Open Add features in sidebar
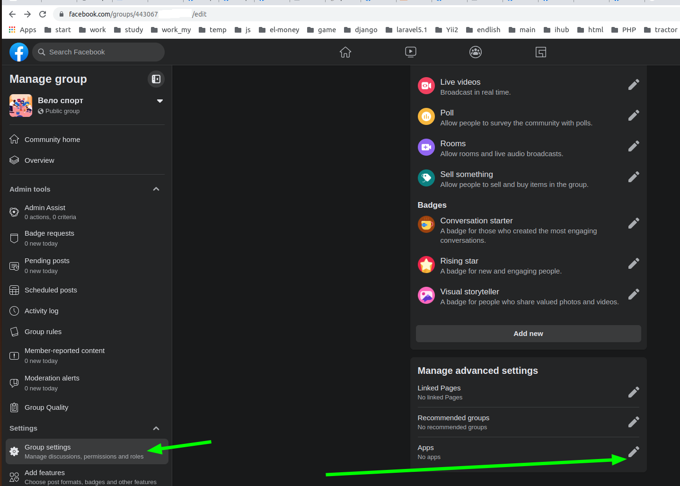The width and height of the screenshot is (680, 486). (x=87, y=476)
